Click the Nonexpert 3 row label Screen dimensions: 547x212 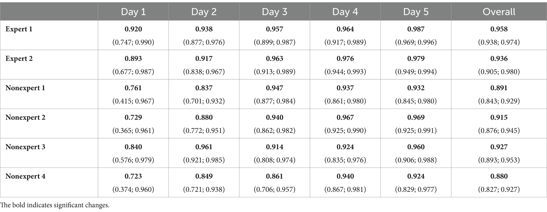click(x=25, y=147)
